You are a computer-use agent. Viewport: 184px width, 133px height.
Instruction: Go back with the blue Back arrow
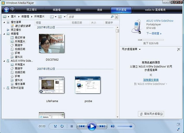[x=6, y=10]
